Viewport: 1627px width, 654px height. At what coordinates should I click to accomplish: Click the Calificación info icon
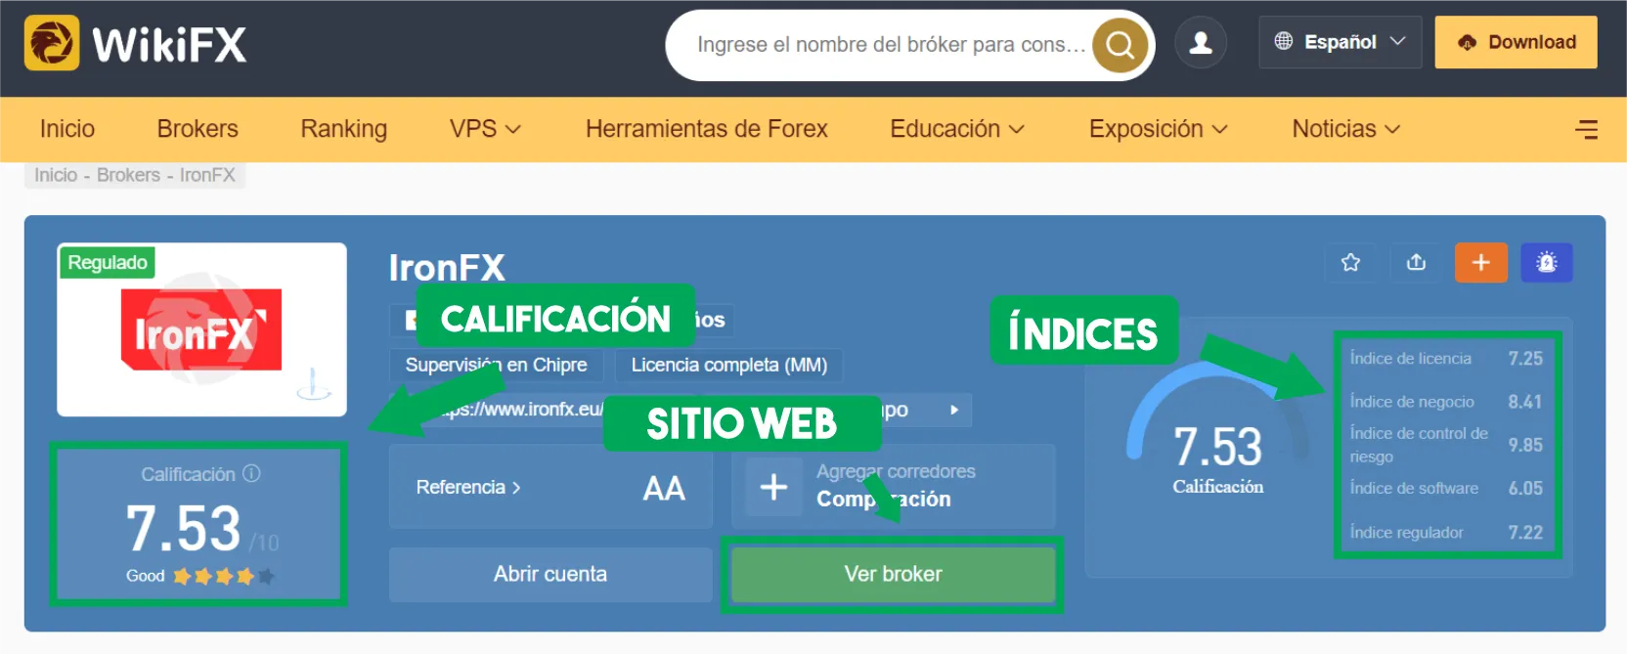pyautogui.click(x=251, y=473)
